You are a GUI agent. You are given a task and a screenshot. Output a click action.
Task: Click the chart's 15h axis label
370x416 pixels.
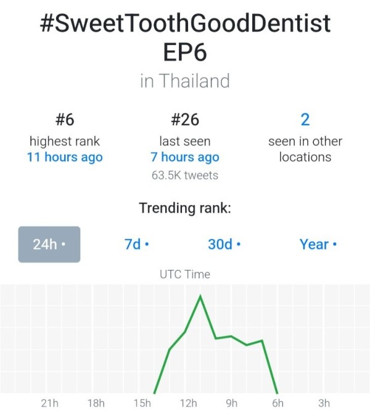tap(142, 403)
